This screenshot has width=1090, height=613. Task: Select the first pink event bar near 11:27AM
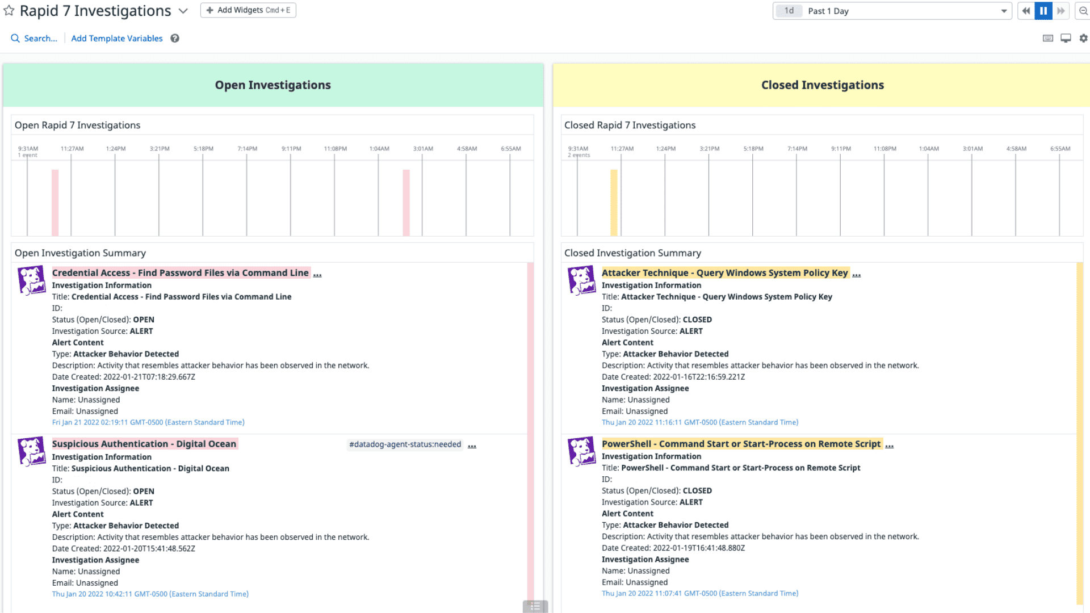click(55, 203)
